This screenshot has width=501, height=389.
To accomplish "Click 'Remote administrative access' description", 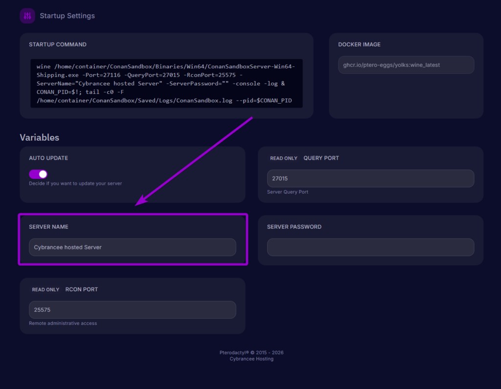I will 63,323.
